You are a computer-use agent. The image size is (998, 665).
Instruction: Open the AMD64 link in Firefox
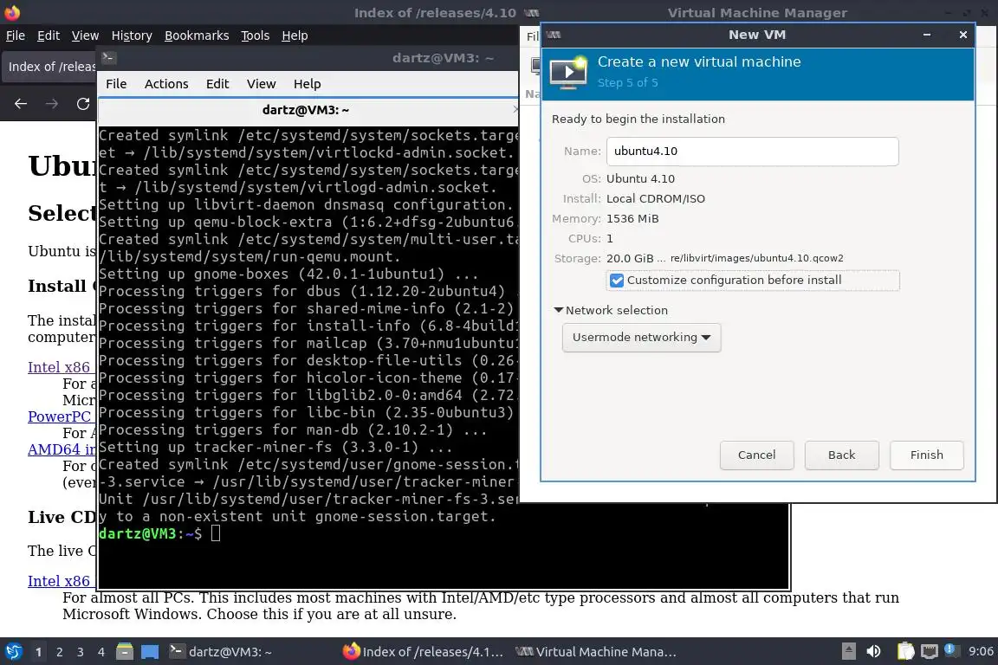click(62, 449)
